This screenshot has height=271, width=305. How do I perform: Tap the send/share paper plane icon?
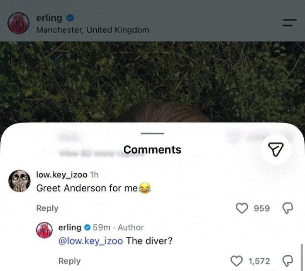276,150
